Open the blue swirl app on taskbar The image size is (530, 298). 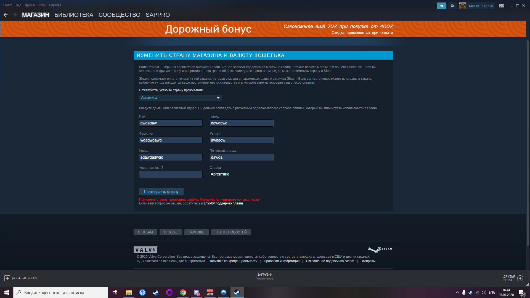(142, 292)
